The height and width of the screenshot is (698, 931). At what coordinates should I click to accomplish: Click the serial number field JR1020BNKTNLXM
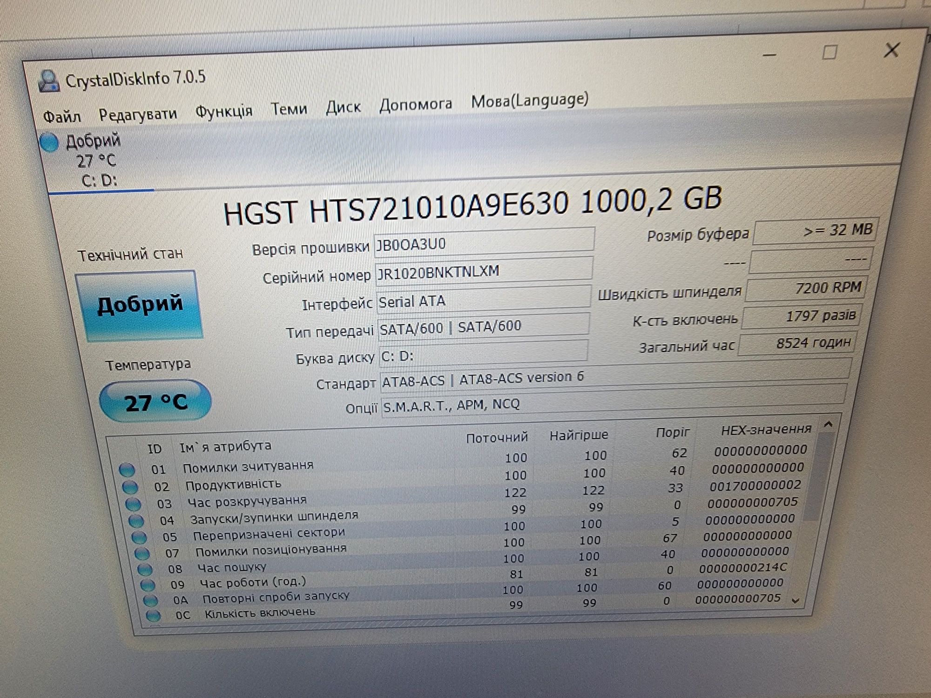[x=483, y=270]
